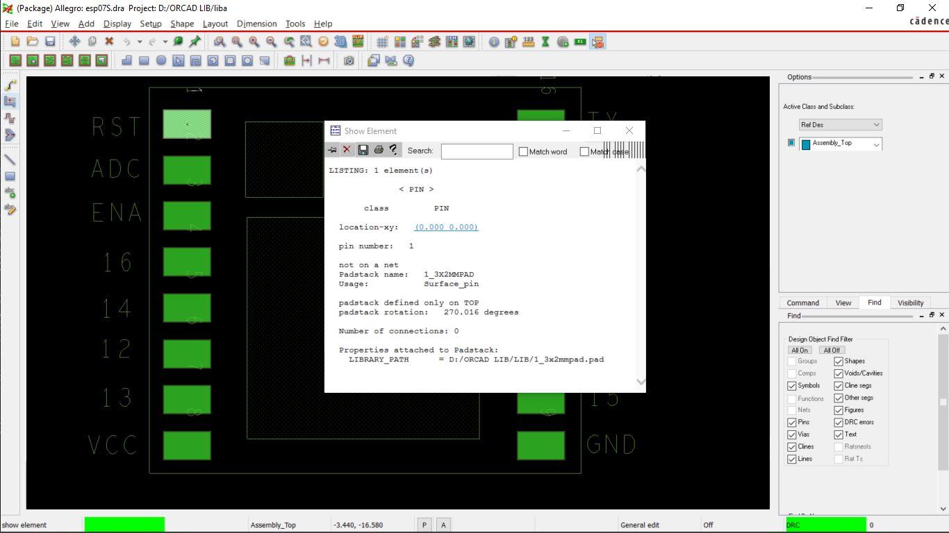Open the Setup menu
The width and height of the screenshot is (949, 533).
(x=151, y=24)
